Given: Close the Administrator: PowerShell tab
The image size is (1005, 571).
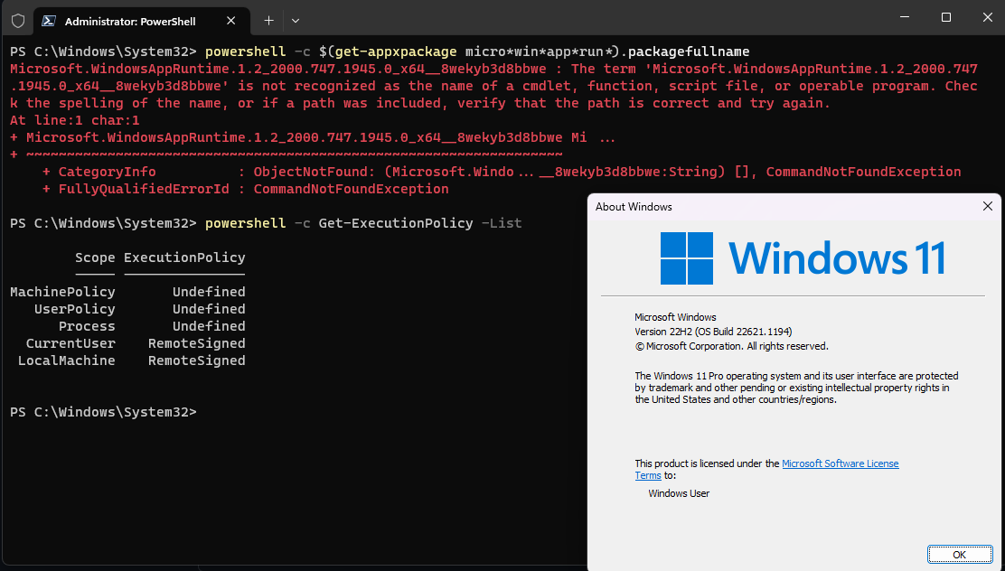Looking at the screenshot, I should coord(232,20).
